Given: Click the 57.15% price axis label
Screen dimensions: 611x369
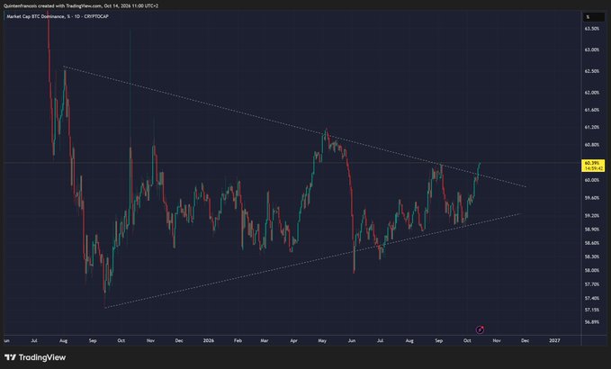Looking at the screenshot, I should [591, 310].
